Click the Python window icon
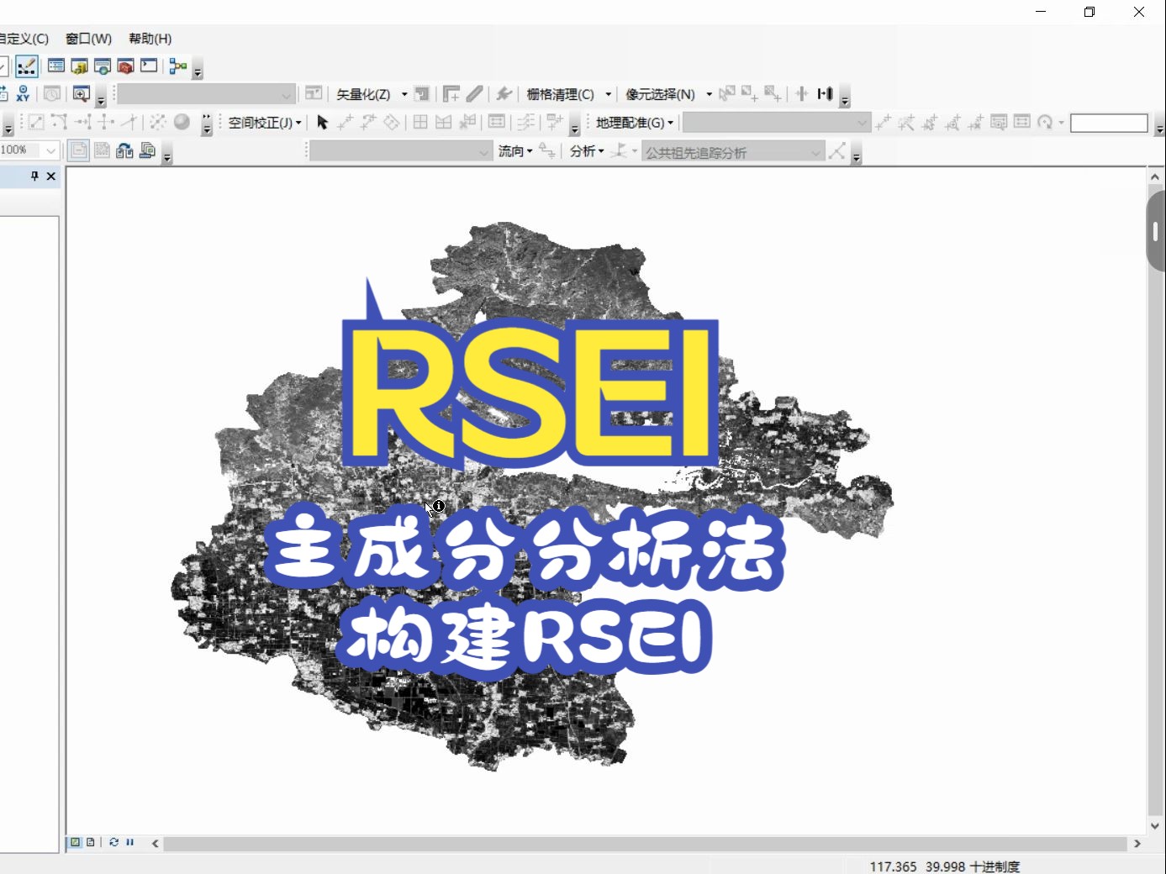Image resolution: width=1166 pixels, height=874 pixels. (x=148, y=66)
